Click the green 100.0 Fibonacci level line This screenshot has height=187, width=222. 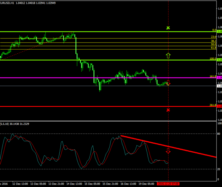(x=104, y=60)
